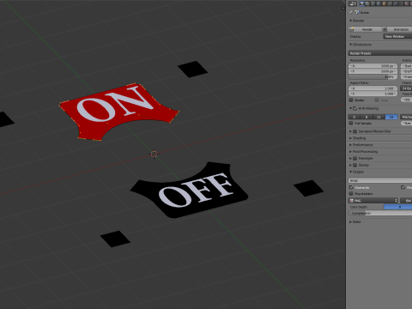The image size is (412, 309).
Task: Click the Resolution X field
Action: point(373,66)
